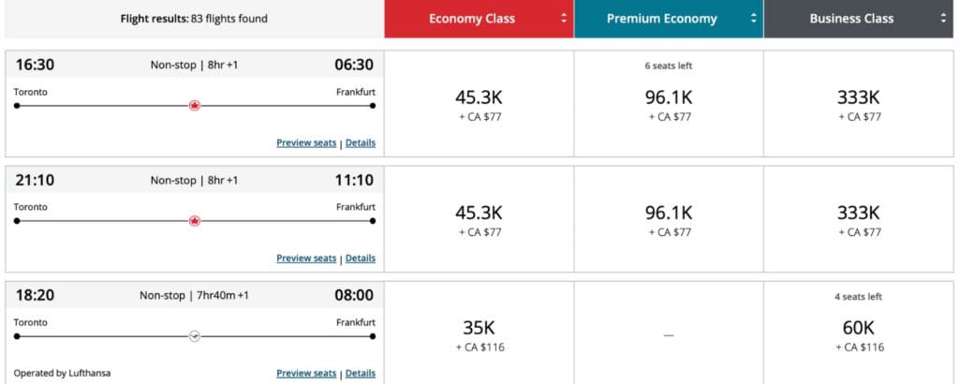Open Economy Class column tab
This screenshot has width=959, height=384.
point(473,19)
